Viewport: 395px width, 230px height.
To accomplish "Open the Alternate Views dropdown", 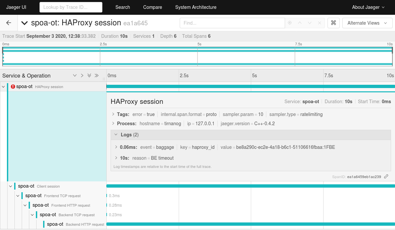I will [x=367, y=23].
